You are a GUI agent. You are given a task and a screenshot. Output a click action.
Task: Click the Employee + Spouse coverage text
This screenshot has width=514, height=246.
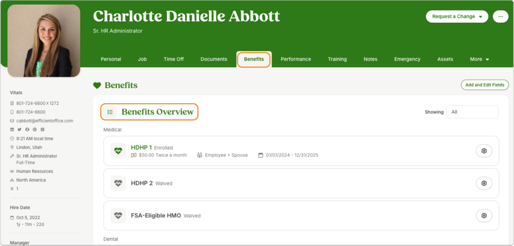[x=226, y=155]
